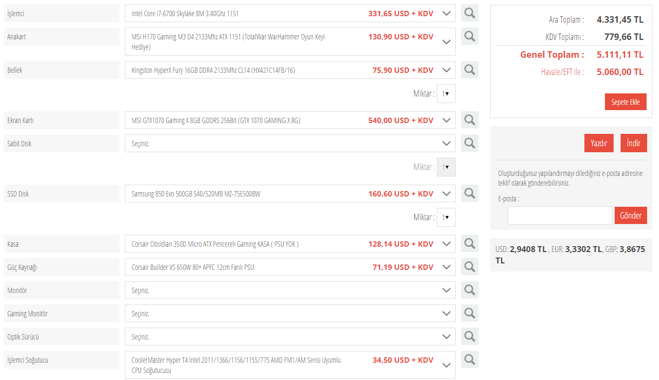Search SSD Disk using magnifier icon
Image resolution: width=659 pixels, height=380 pixels.
(469, 193)
